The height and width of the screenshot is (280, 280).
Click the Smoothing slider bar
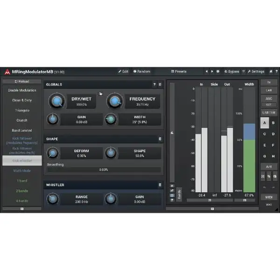tap(103, 170)
